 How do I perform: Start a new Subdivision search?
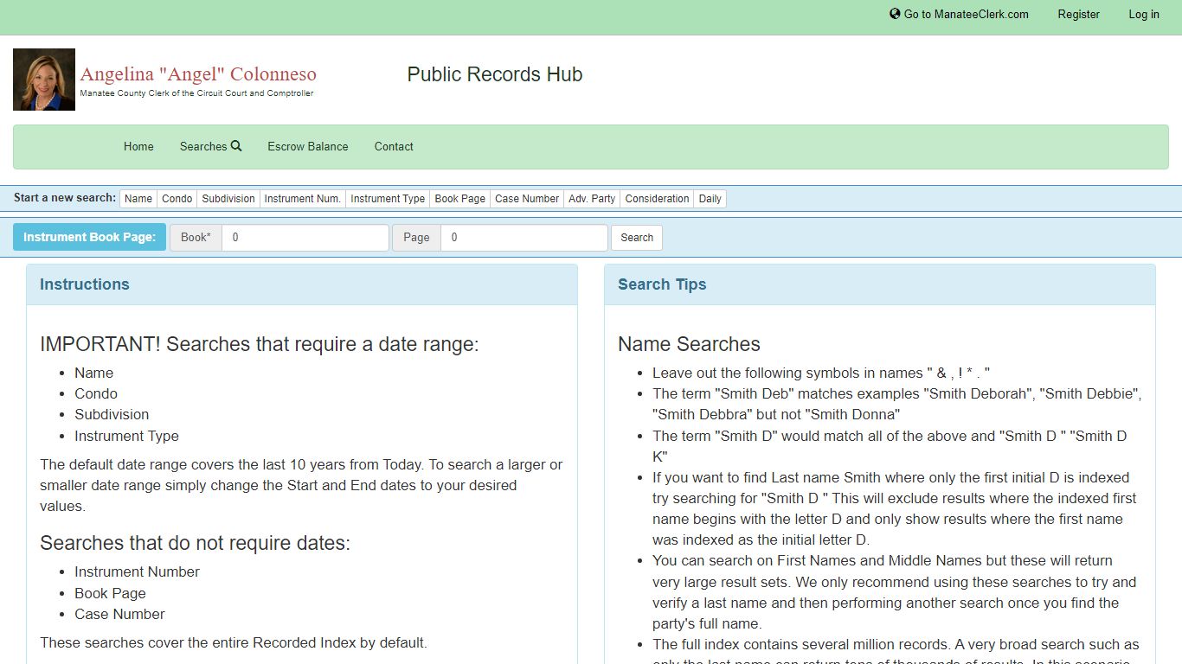[228, 198]
